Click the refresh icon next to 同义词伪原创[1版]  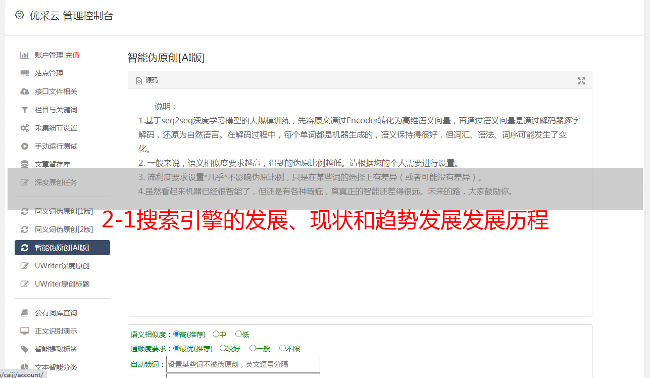point(24,211)
